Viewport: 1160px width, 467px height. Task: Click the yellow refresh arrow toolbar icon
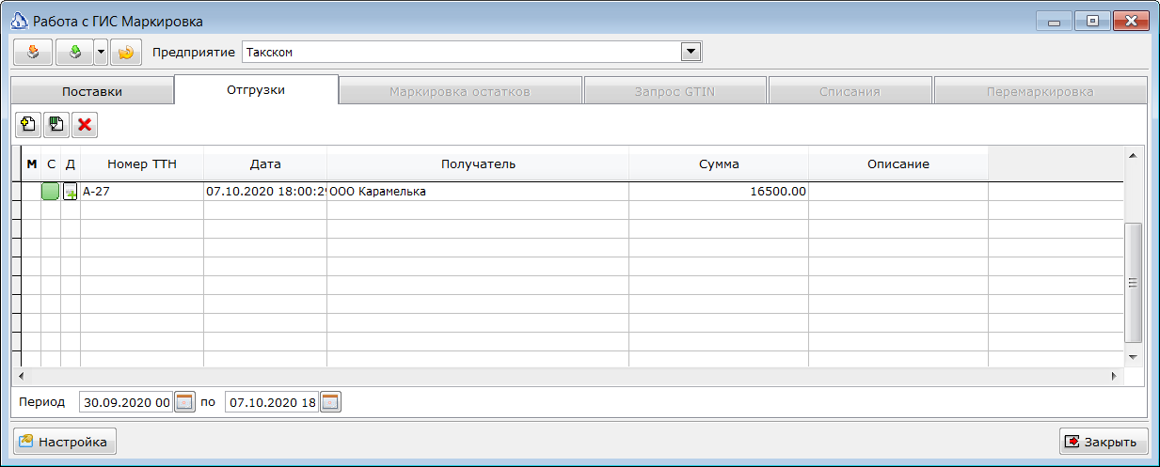pos(126,53)
